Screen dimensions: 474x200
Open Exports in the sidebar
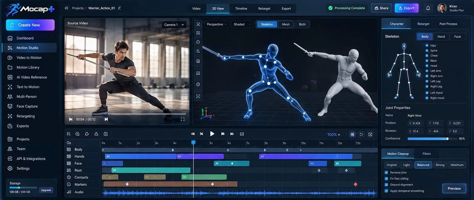tap(29, 126)
